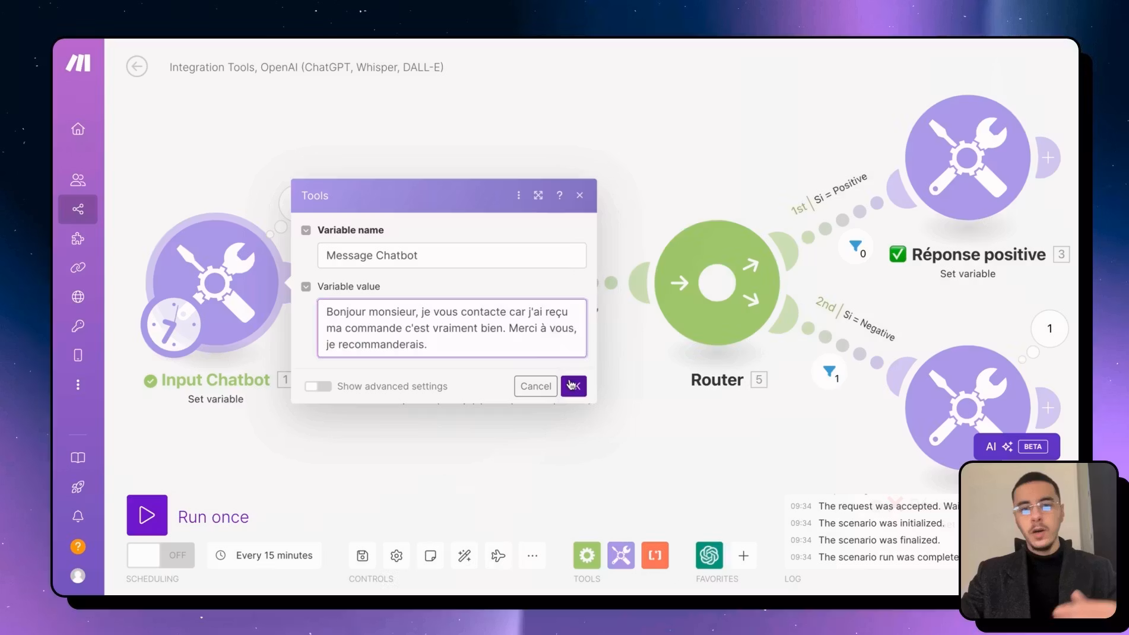
Task: Click the save scenario icon
Action: (x=362, y=556)
